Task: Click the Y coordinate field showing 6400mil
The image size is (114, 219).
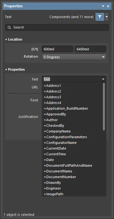Action: pyautogui.click(x=91, y=49)
